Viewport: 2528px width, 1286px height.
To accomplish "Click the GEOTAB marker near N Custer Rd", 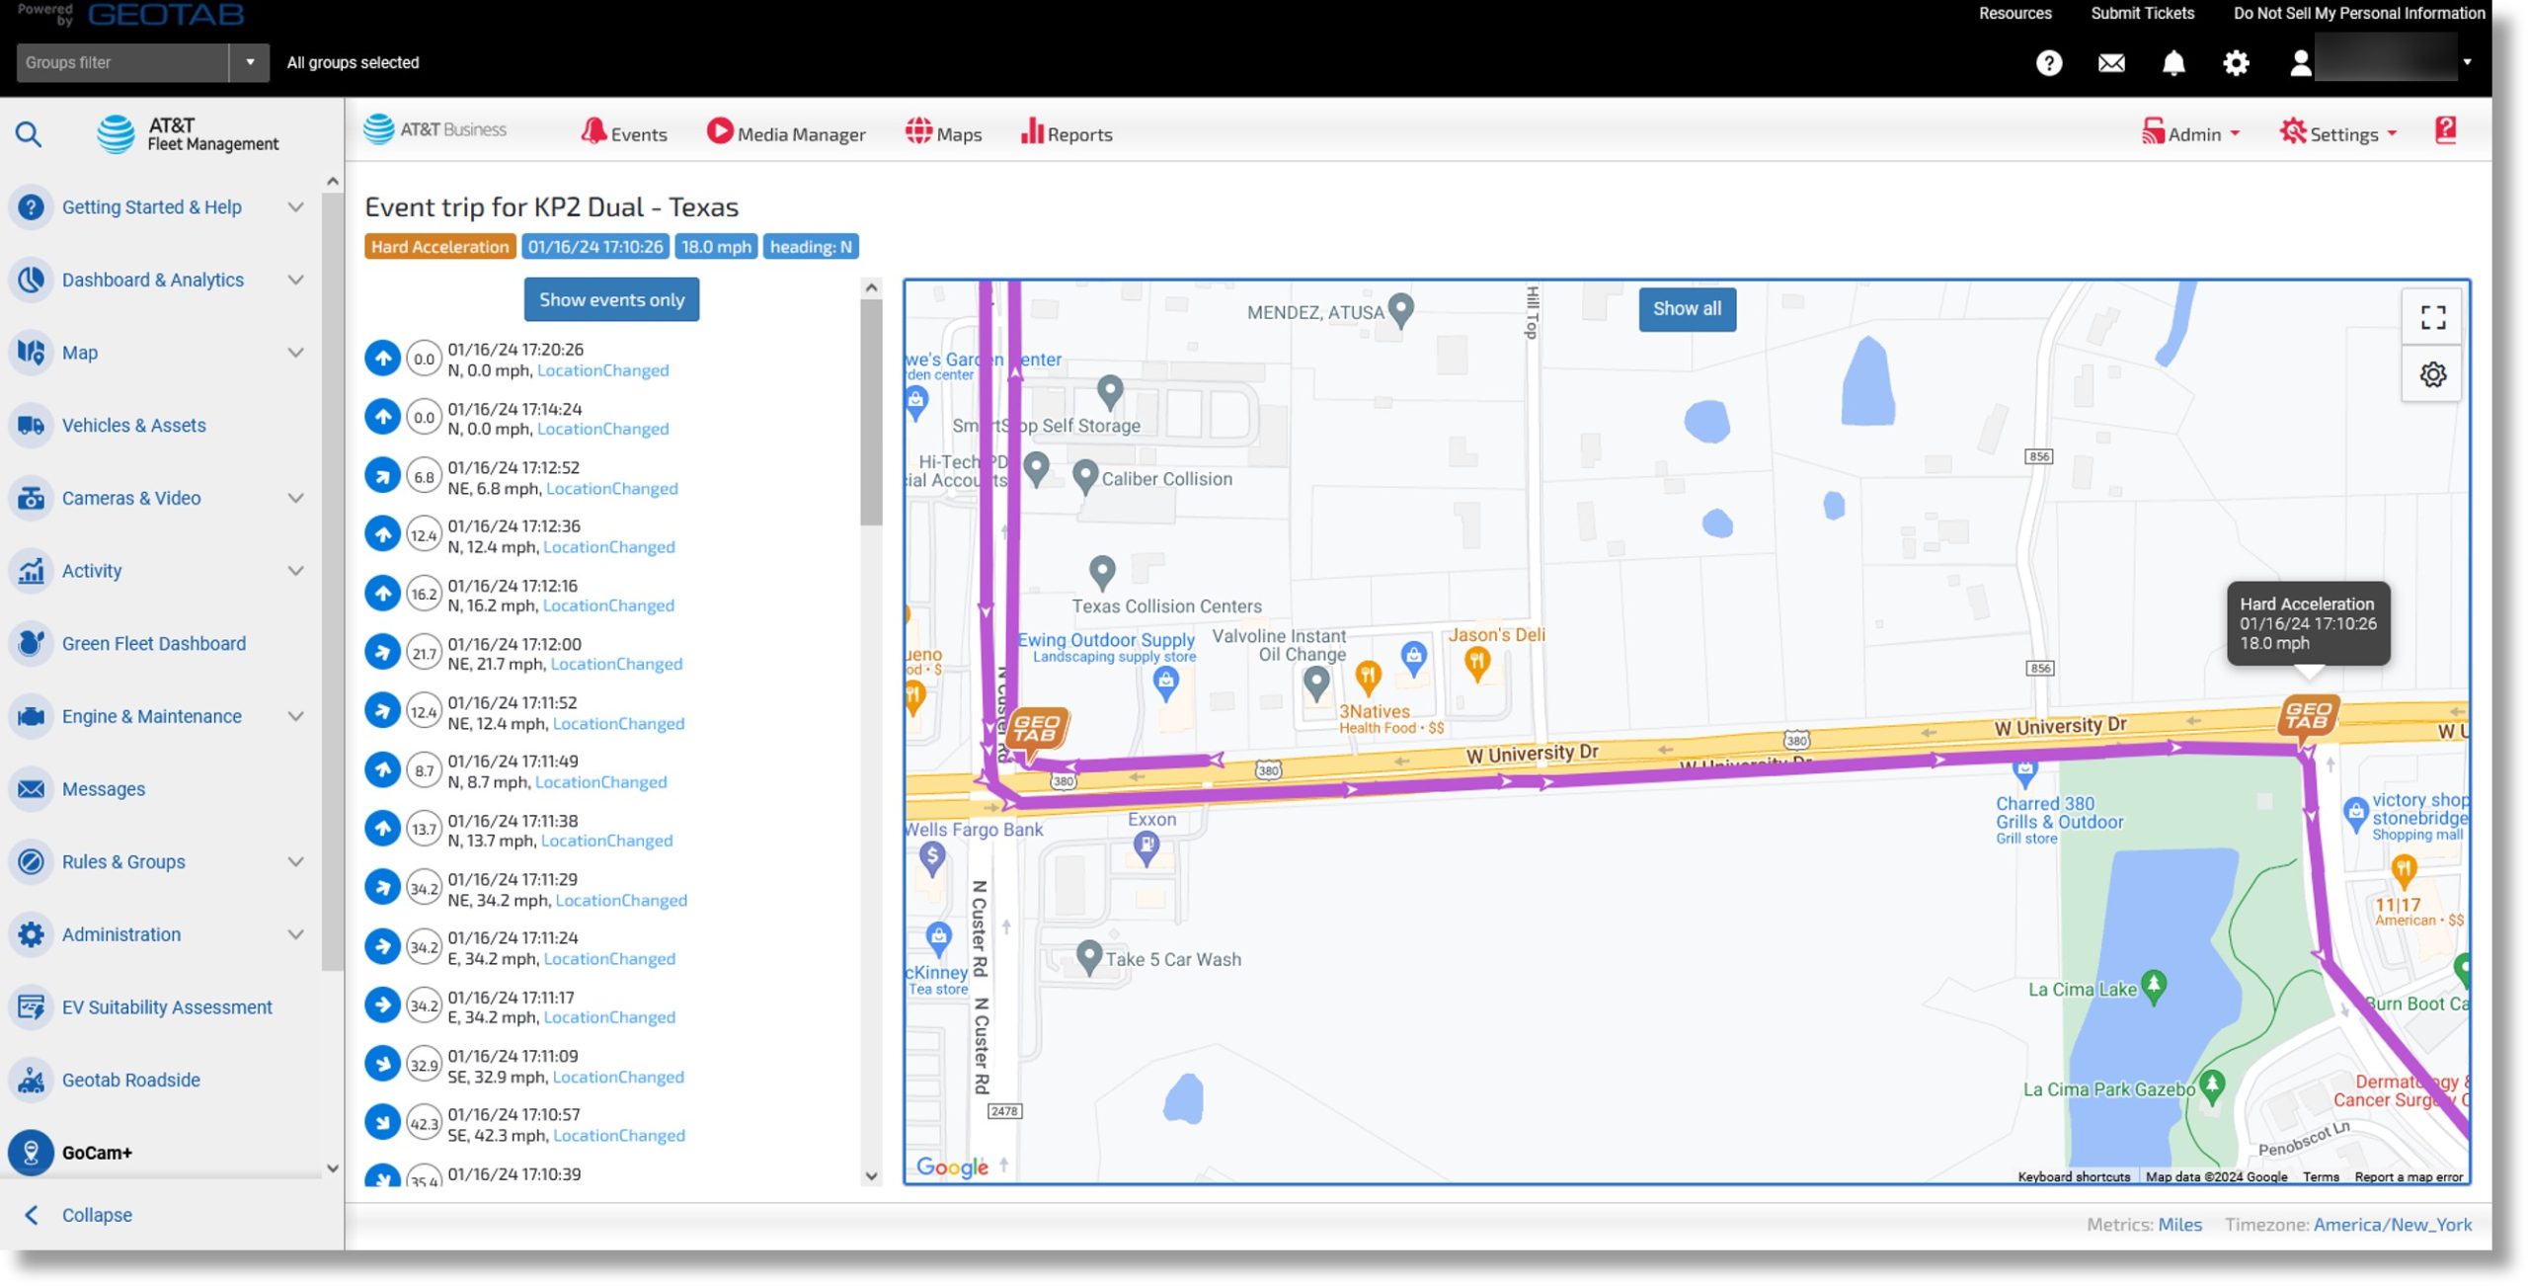I will click(x=1036, y=730).
